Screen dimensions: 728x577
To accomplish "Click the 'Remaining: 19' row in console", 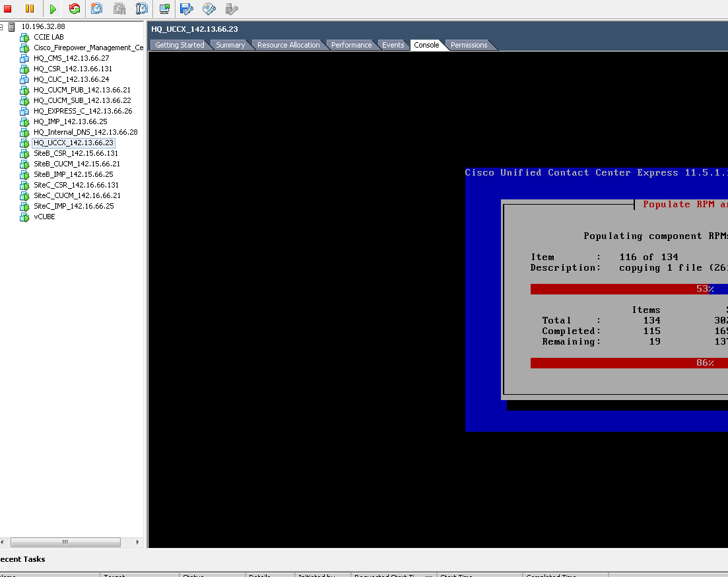I will click(601, 341).
